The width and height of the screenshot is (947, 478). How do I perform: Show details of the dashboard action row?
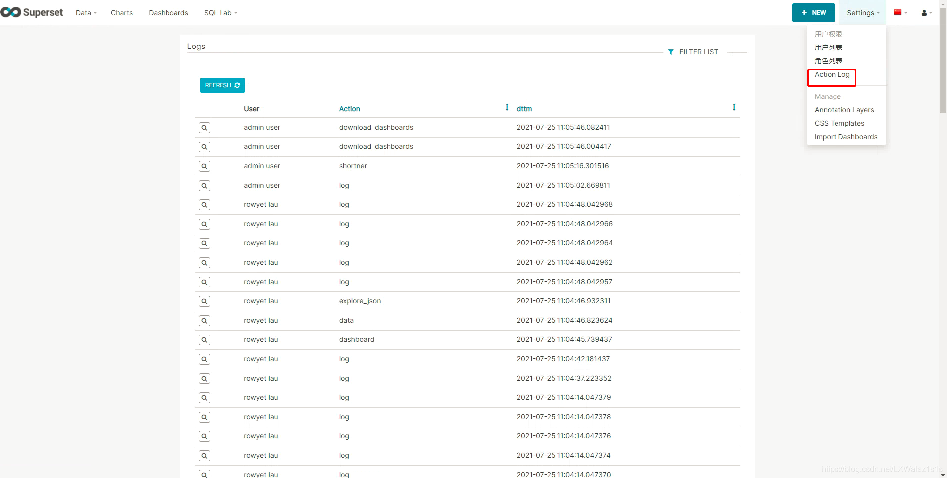point(204,340)
